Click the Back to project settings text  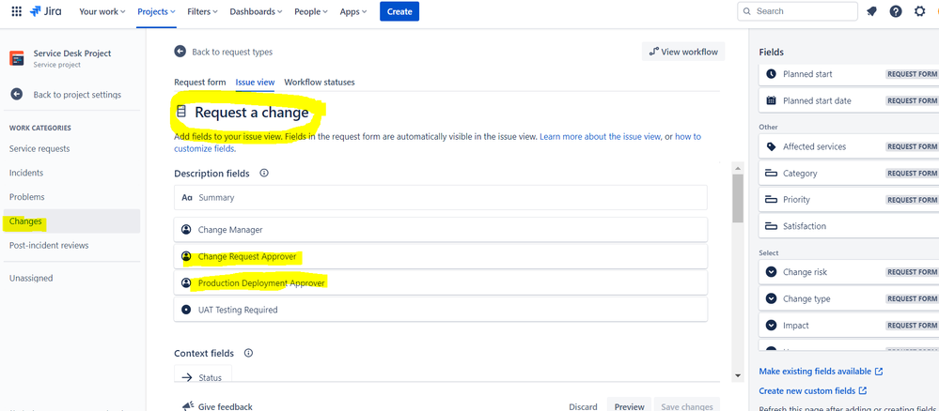pos(77,95)
